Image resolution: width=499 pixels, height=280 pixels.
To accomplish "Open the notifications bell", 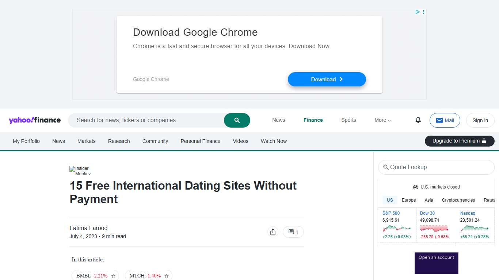I will pyautogui.click(x=418, y=120).
